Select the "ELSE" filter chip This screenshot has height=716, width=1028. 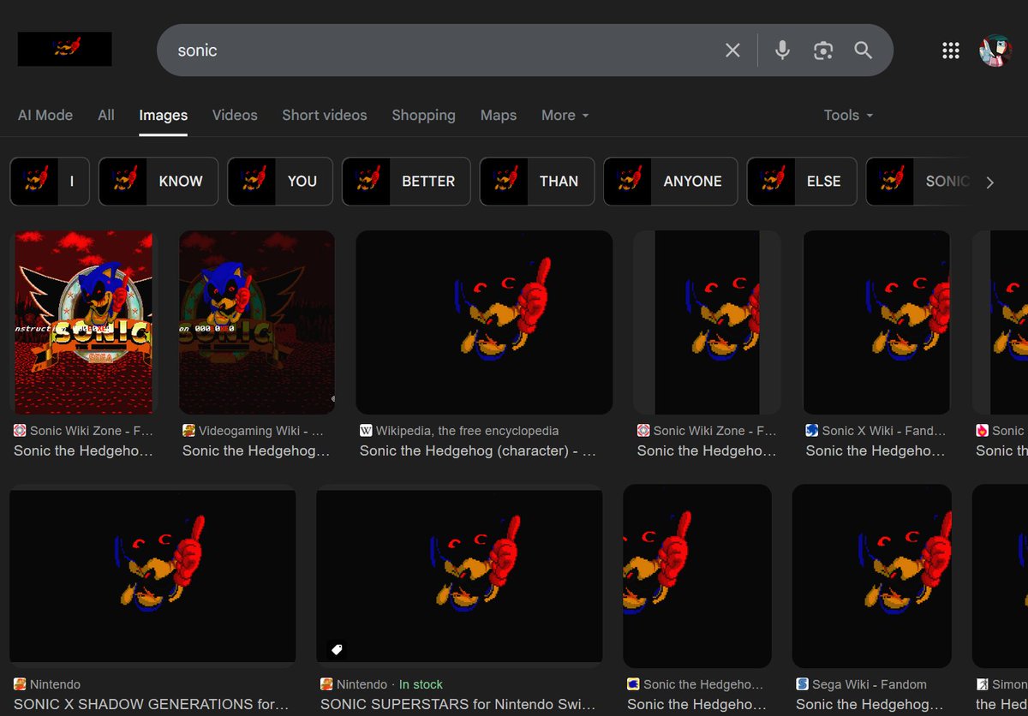pos(802,182)
